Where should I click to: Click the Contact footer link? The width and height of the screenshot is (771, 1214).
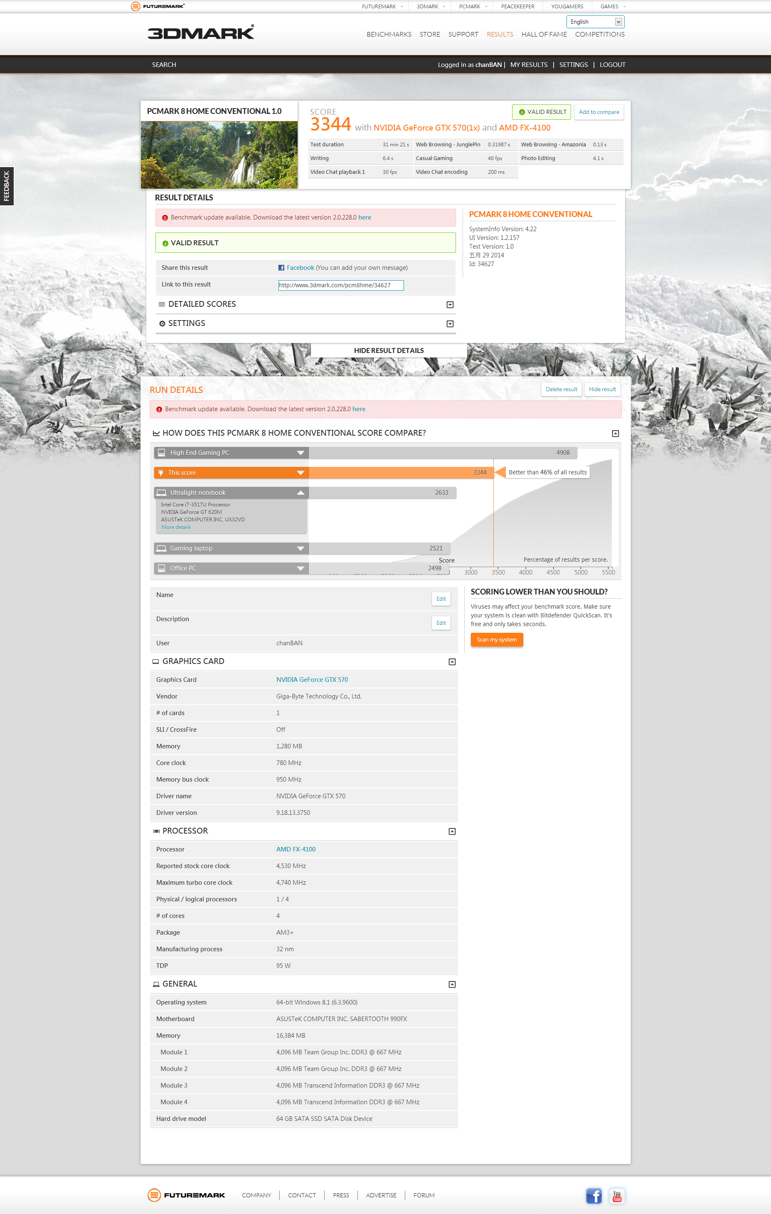point(302,1195)
